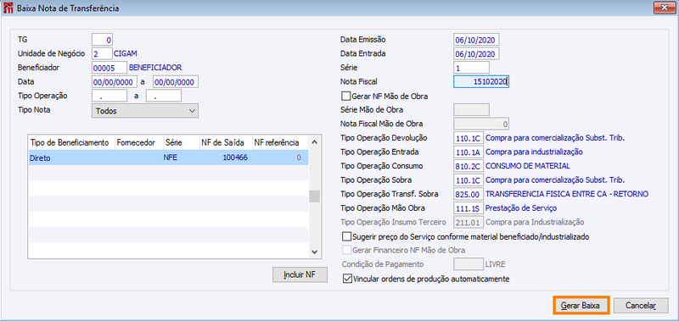Edit the Data Emissão field
The height and width of the screenshot is (321, 679).
[x=476, y=40]
